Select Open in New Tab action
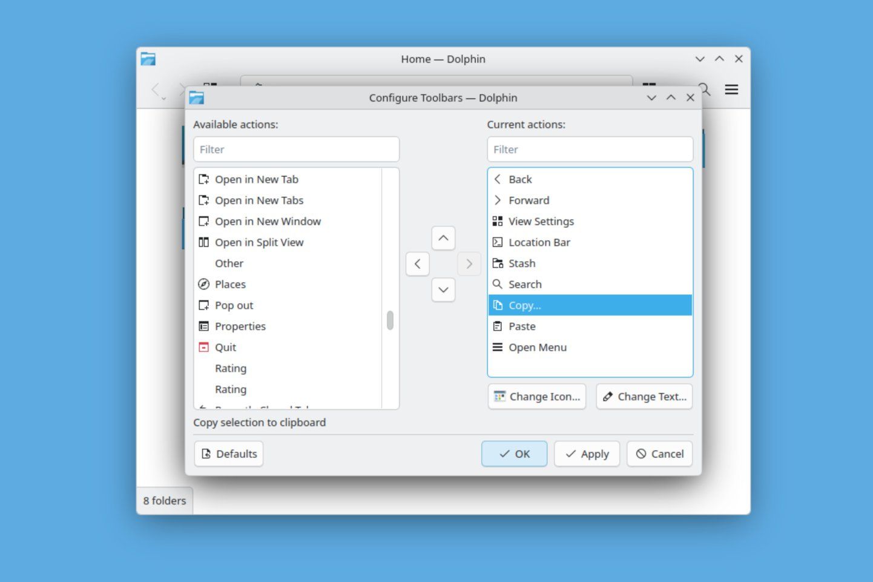This screenshot has height=582, width=873. [288, 179]
